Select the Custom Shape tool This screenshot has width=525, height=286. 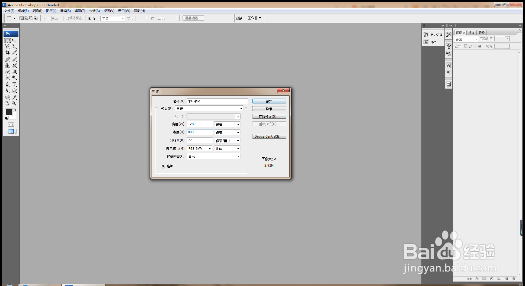tap(14, 90)
